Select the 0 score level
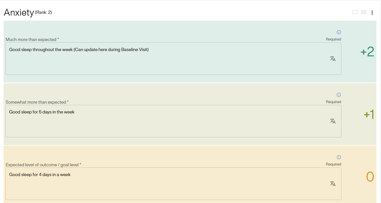 (370, 177)
